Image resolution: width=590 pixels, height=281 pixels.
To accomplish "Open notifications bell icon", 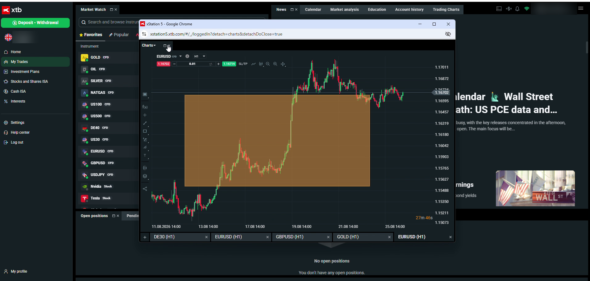I will [x=517, y=9].
